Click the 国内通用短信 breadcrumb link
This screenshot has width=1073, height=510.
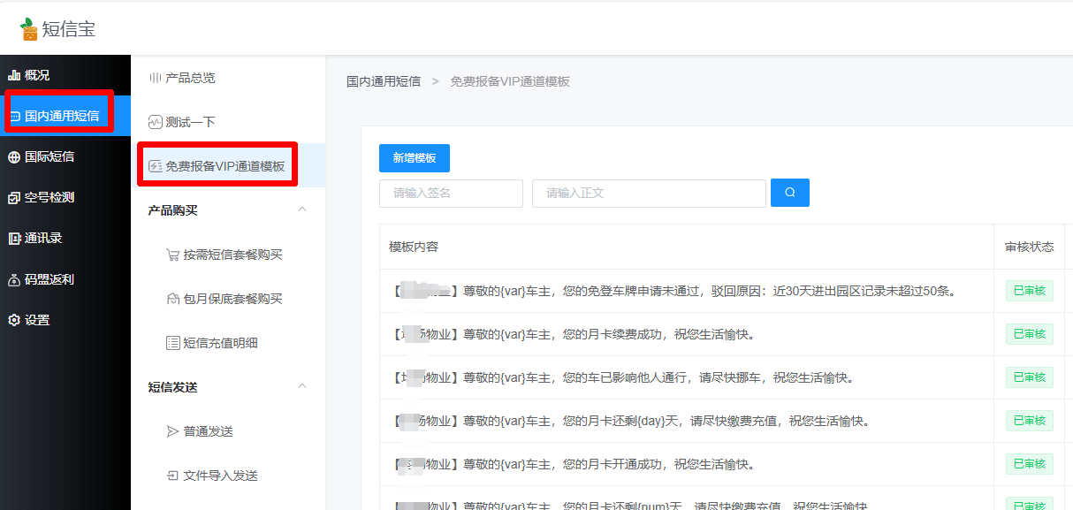[x=384, y=80]
